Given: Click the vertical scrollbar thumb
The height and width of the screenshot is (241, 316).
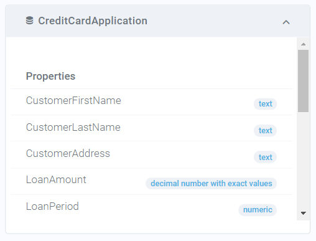Looking at the screenshot, I should pyautogui.click(x=303, y=81).
